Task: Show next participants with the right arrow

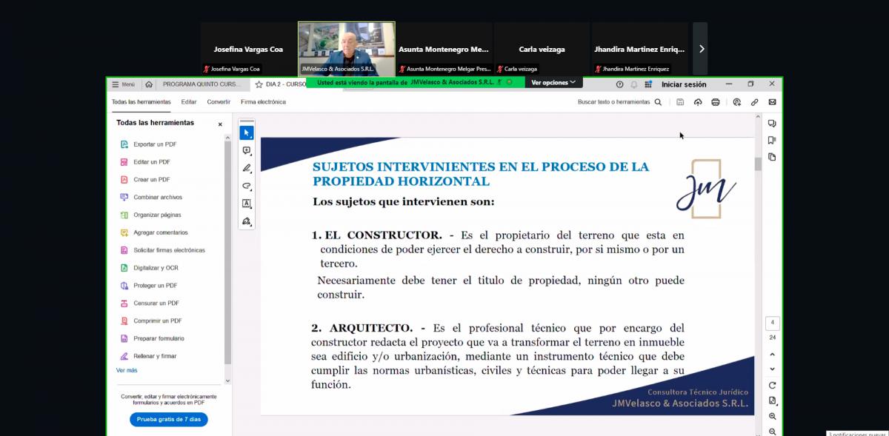Action: click(x=701, y=49)
